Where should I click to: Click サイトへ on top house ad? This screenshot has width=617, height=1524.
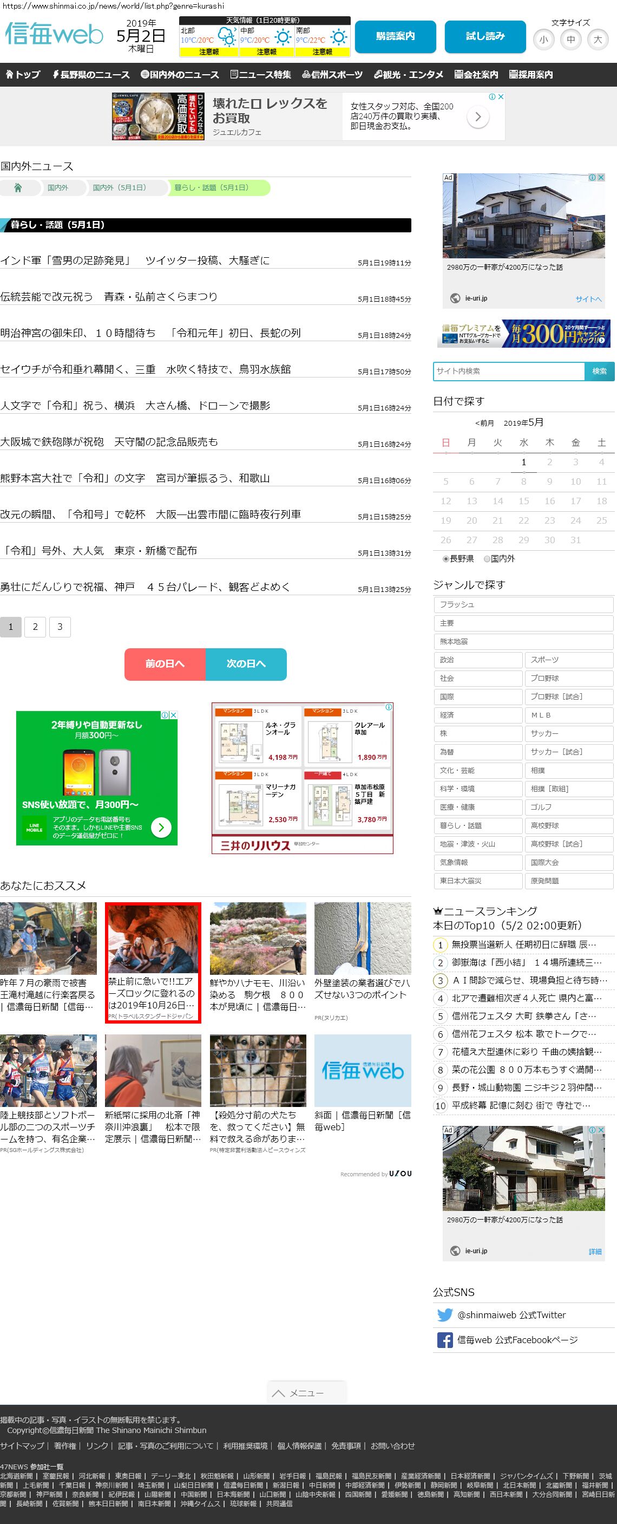(x=589, y=299)
